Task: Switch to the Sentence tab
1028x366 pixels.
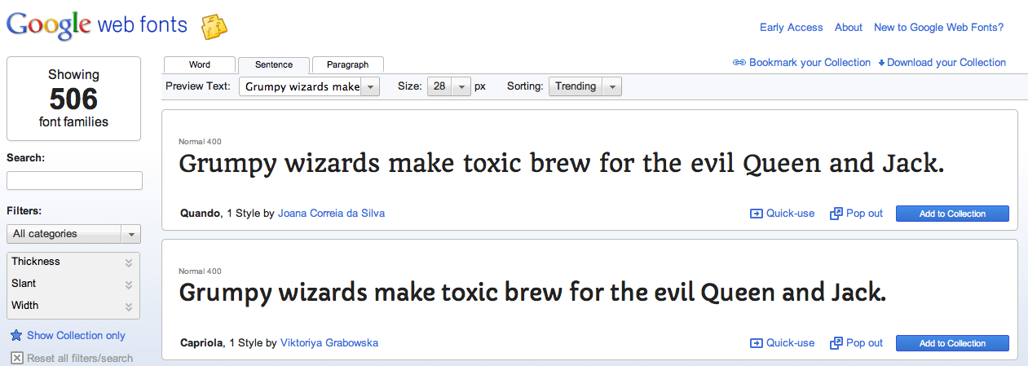Action: (x=274, y=65)
